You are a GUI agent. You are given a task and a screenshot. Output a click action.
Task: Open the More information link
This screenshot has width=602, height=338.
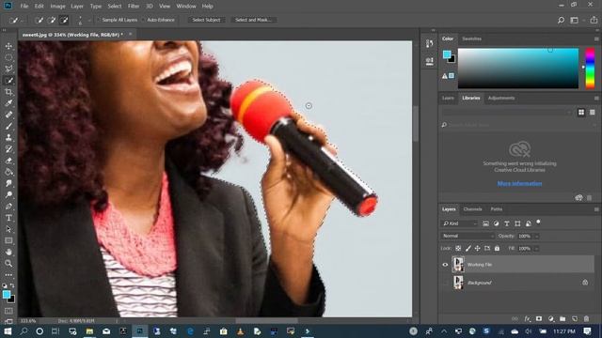(519, 184)
